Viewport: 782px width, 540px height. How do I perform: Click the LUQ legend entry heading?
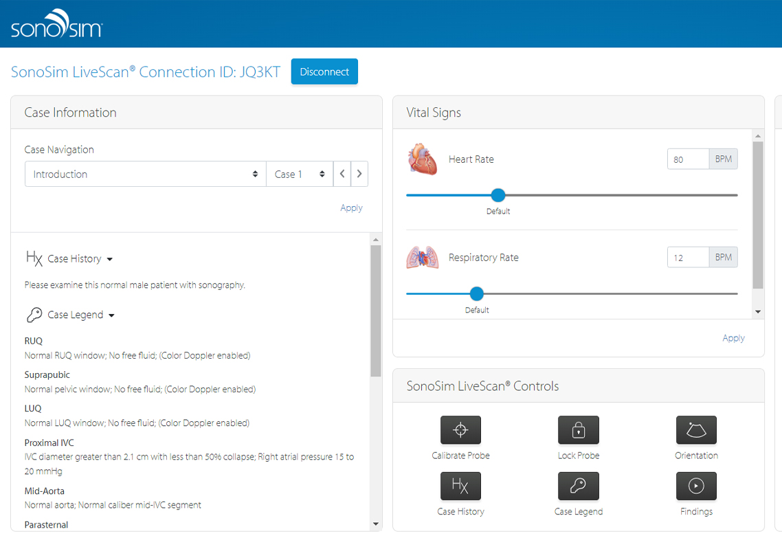coord(33,408)
